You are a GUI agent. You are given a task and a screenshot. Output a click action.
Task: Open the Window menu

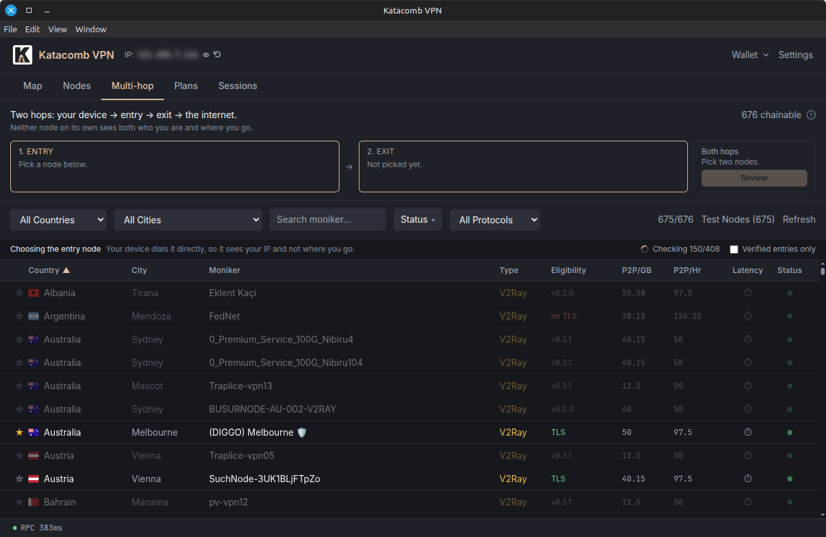coord(91,29)
